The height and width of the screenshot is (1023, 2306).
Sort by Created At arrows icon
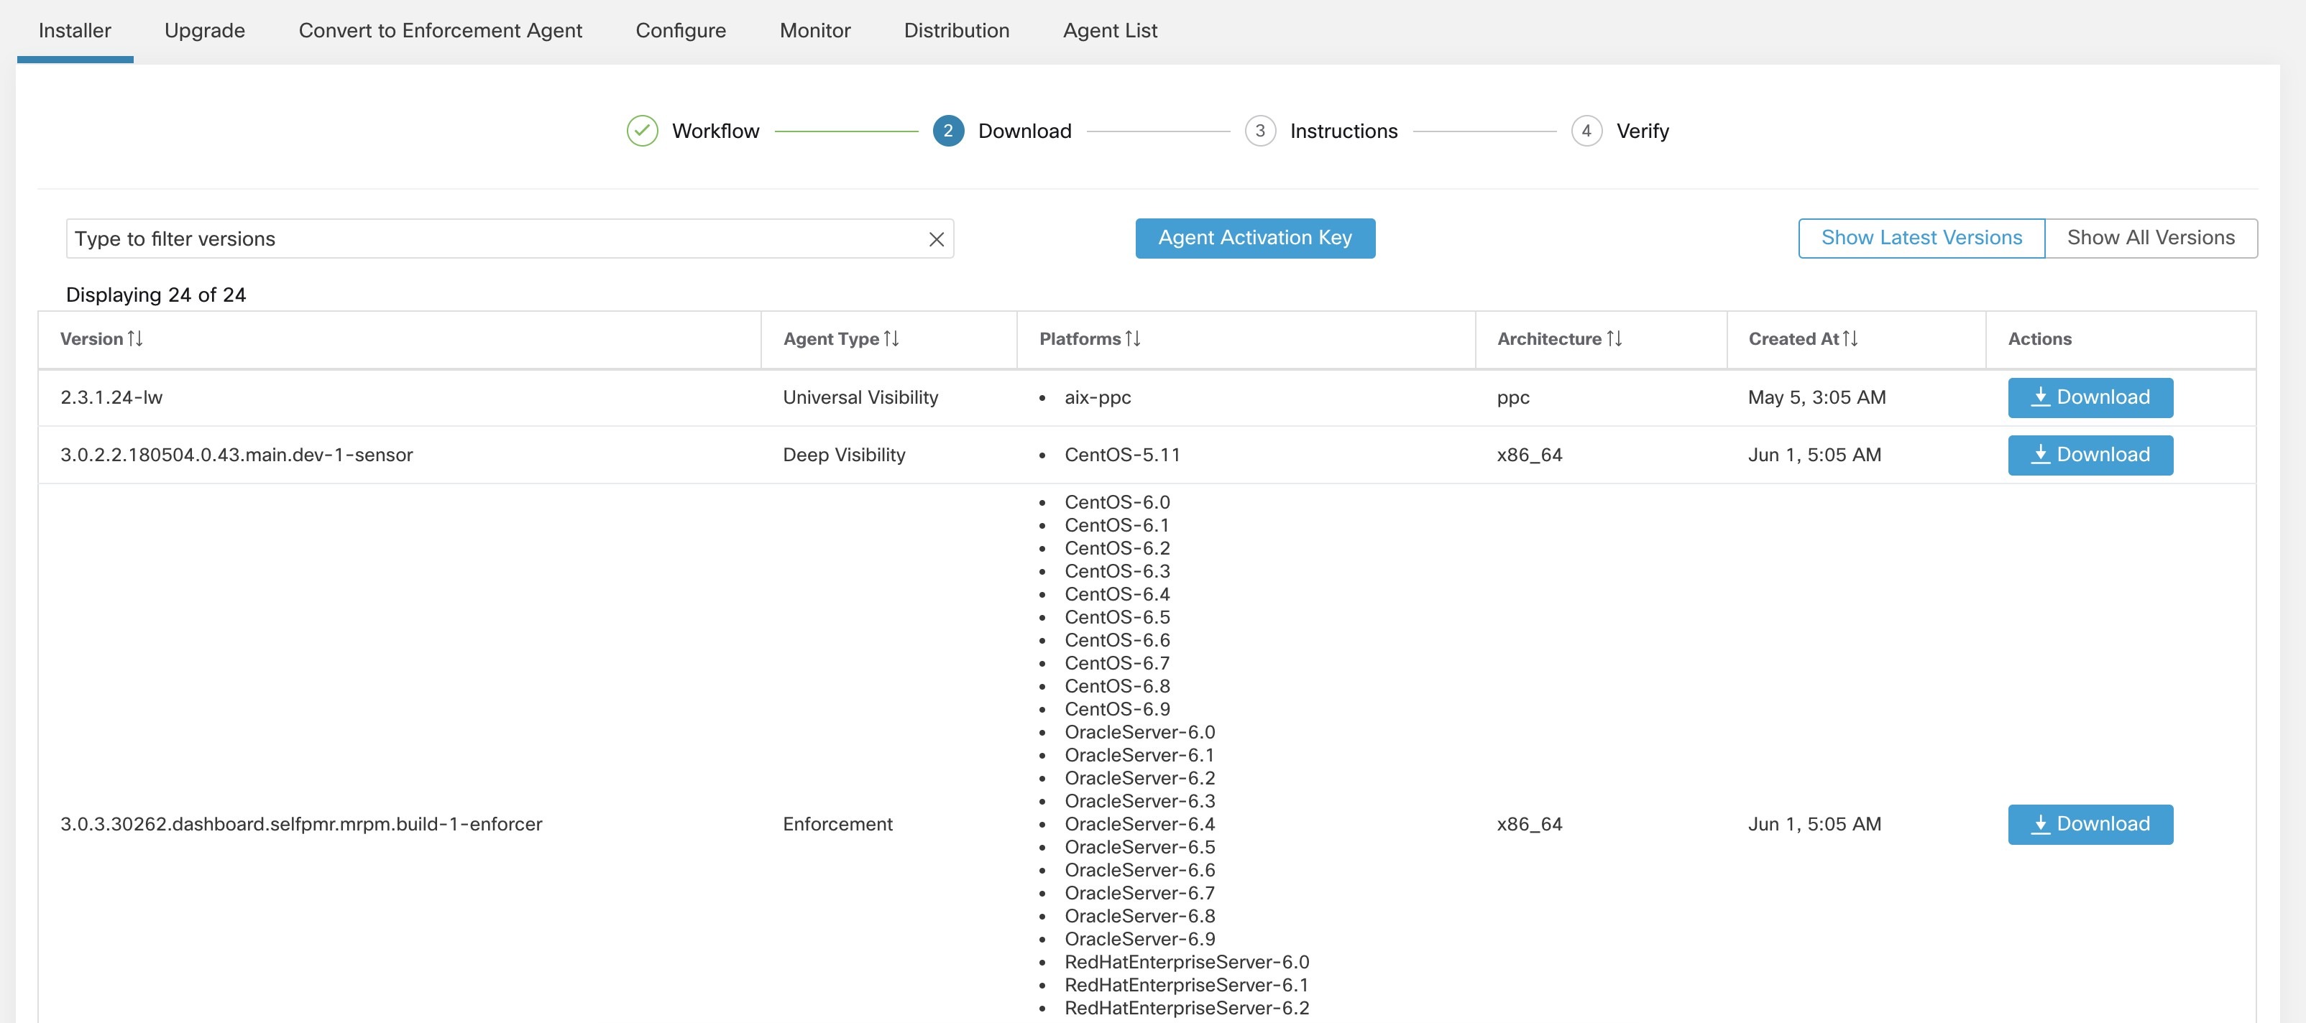[x=1850, y=338]
